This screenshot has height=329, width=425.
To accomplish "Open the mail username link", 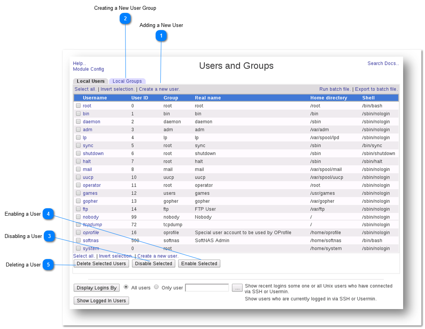I will (87, 169).
